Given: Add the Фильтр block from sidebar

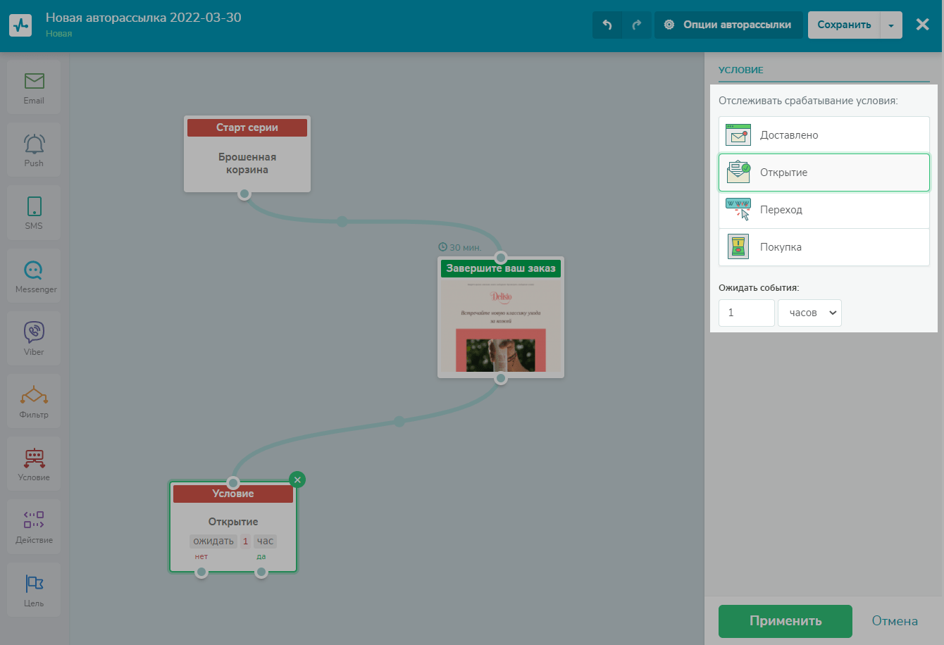Looking at the screenshot, I should (34, 401).
